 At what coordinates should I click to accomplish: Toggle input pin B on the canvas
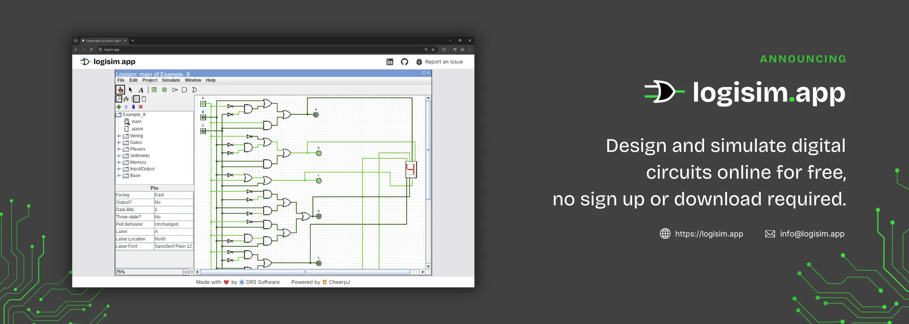203,117
